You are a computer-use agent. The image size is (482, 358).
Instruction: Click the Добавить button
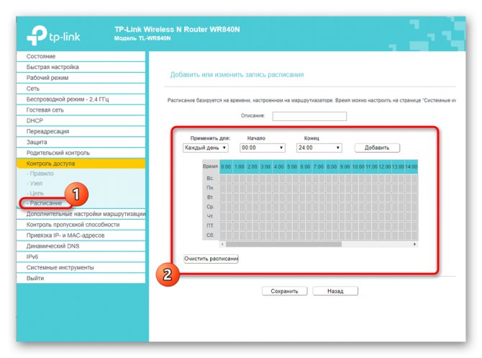coord(377,148)
